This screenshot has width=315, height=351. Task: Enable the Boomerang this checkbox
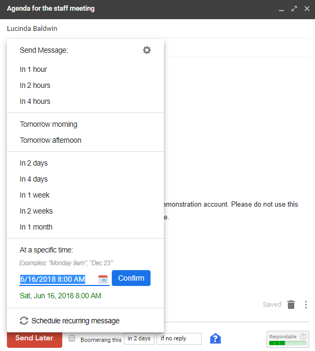(72, 338)
